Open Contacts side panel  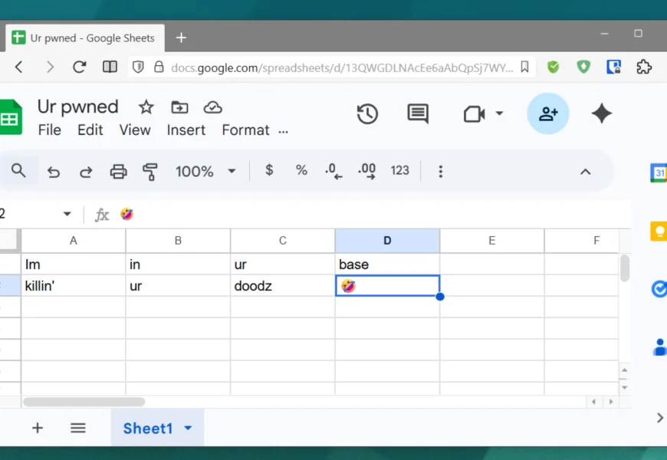point(660,347)
